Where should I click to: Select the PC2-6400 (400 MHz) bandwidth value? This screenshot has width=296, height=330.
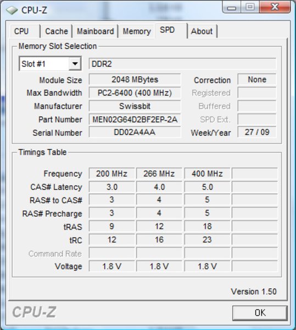(135, 93)
